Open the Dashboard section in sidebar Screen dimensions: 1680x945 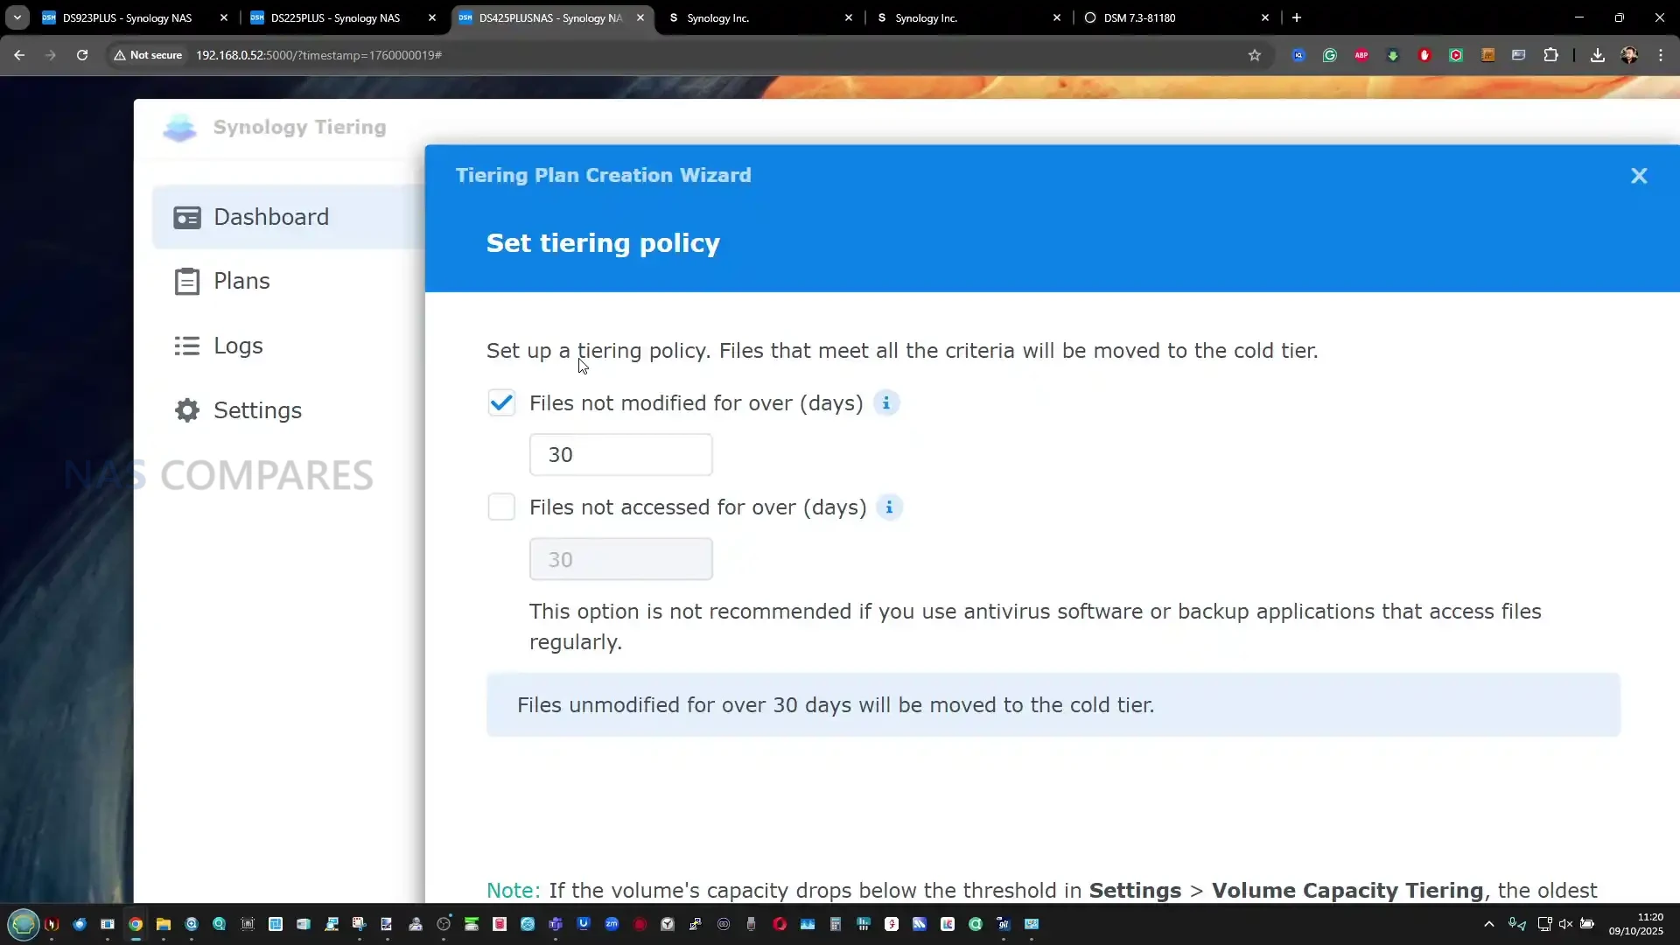click(x=271, y=217)
